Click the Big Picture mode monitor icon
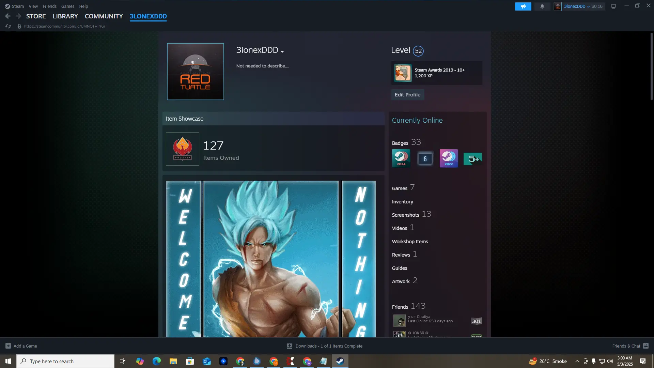Screen dimensions: 654x368 coord(613,6)
